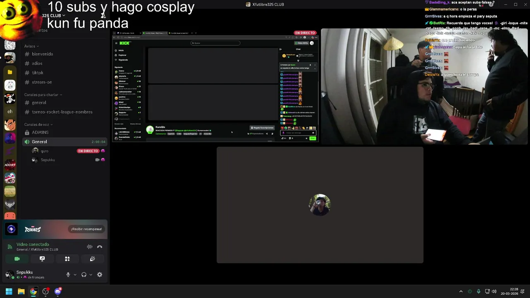Image resolution: width=530 pixels, height=298 pixels.
Task: Collapse the Canales para charlar category
Action: (43, 95)
